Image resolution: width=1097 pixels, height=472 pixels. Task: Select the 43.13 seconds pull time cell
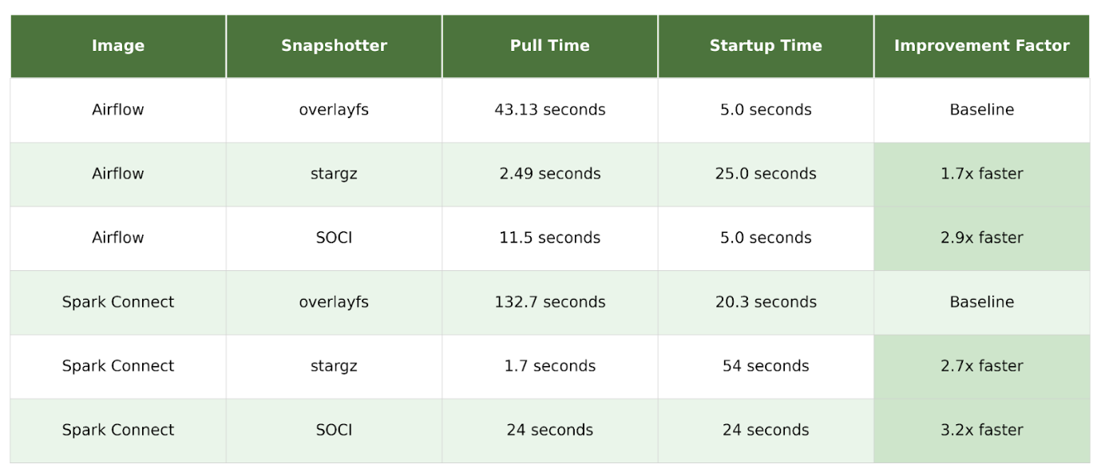(x=549, y=110)
